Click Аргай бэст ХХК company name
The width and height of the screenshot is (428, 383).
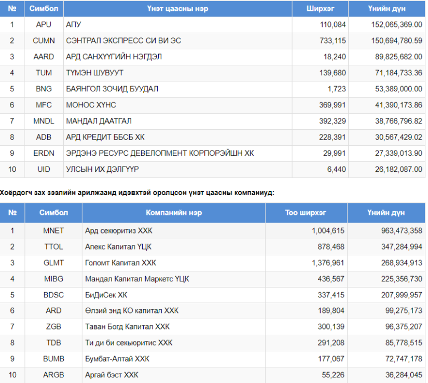click(x=112, y=375)
